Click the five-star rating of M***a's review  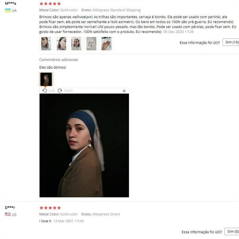[50, 4]
